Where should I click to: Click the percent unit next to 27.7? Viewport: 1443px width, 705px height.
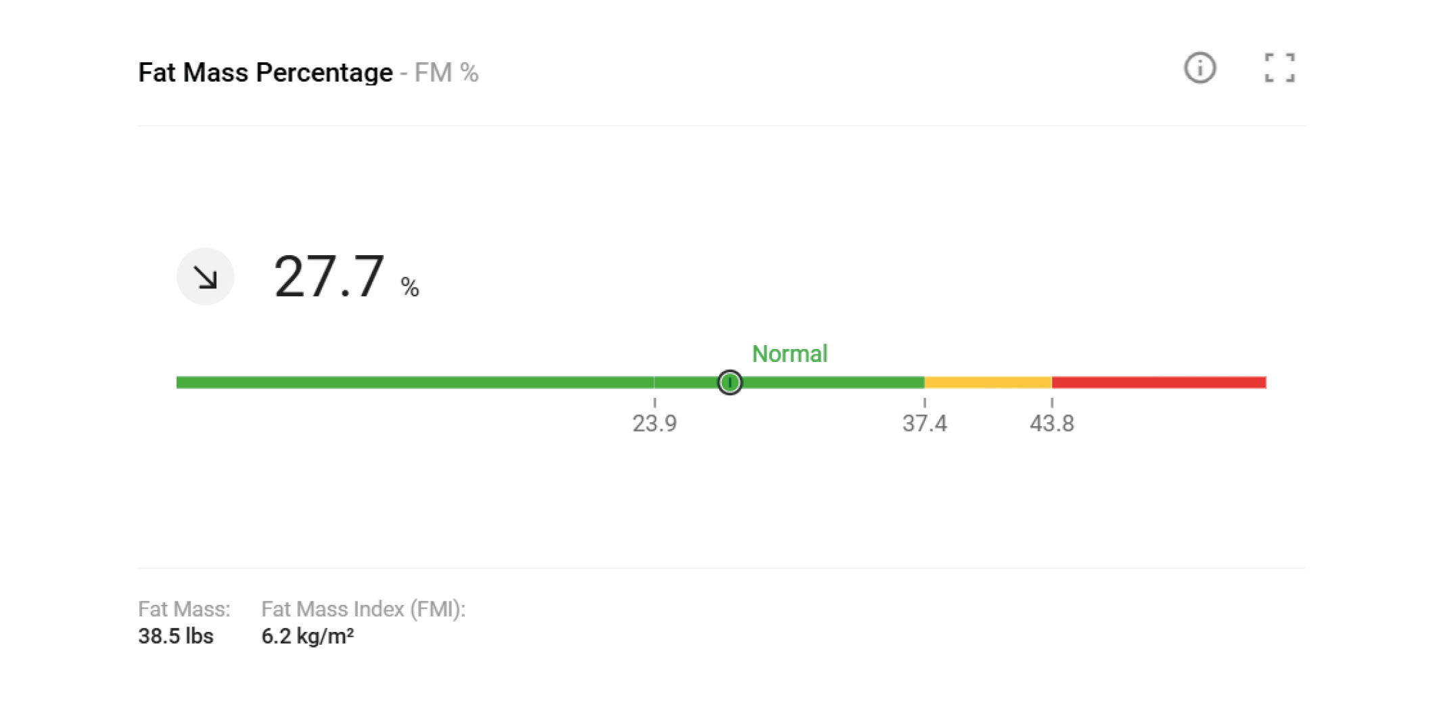pyautogui.click(x=410, y=288)
